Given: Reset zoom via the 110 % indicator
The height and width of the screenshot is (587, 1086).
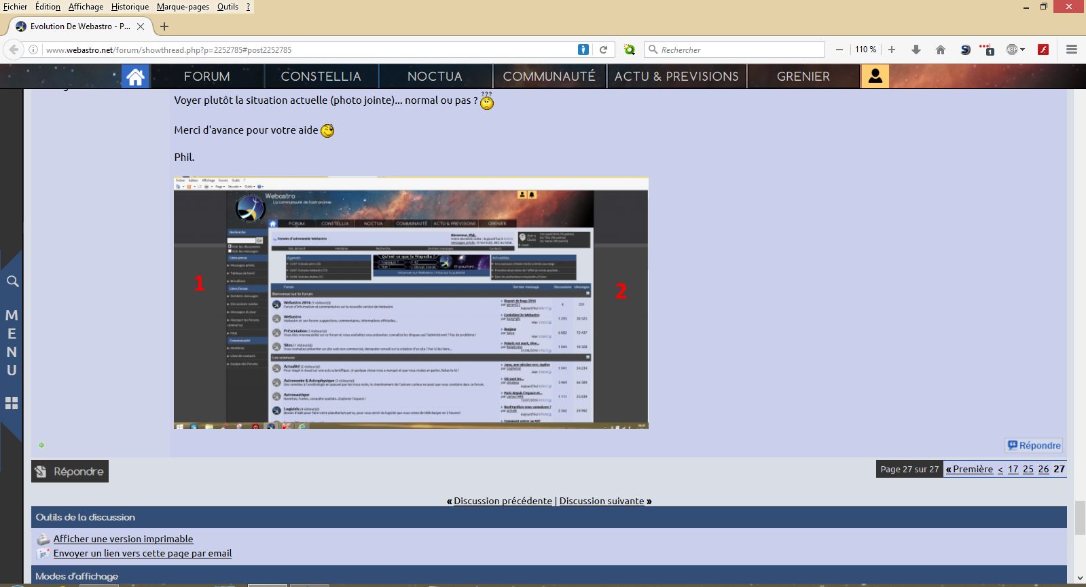Looking at the screenshot, I should (x=865, y=50).
